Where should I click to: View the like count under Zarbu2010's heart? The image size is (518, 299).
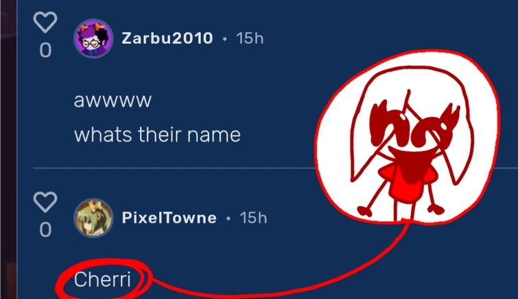(45, 51)
